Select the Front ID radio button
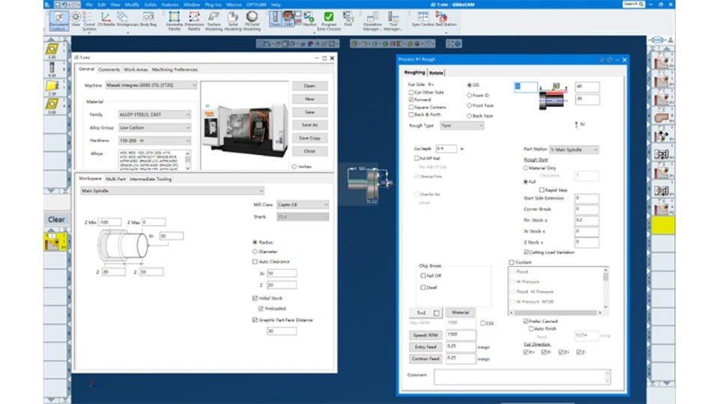 pos(469,95)
